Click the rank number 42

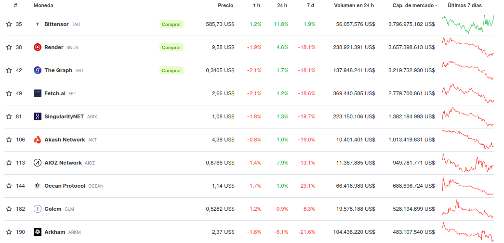pos(19,70)
